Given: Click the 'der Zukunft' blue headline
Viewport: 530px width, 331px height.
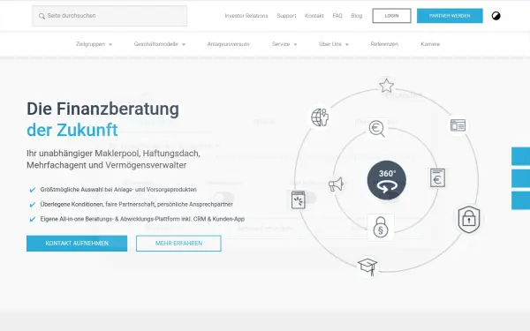Looking at the screenshot, I should pos(72,130).
